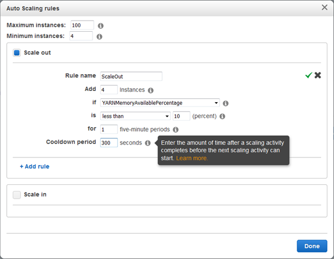
Task: Uncheck the Scale out checkbox
Action: (17, 52)
